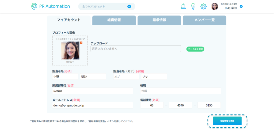
Task: Click the user avatar in header
Action: pyautogui.click(x=215, y=6)
